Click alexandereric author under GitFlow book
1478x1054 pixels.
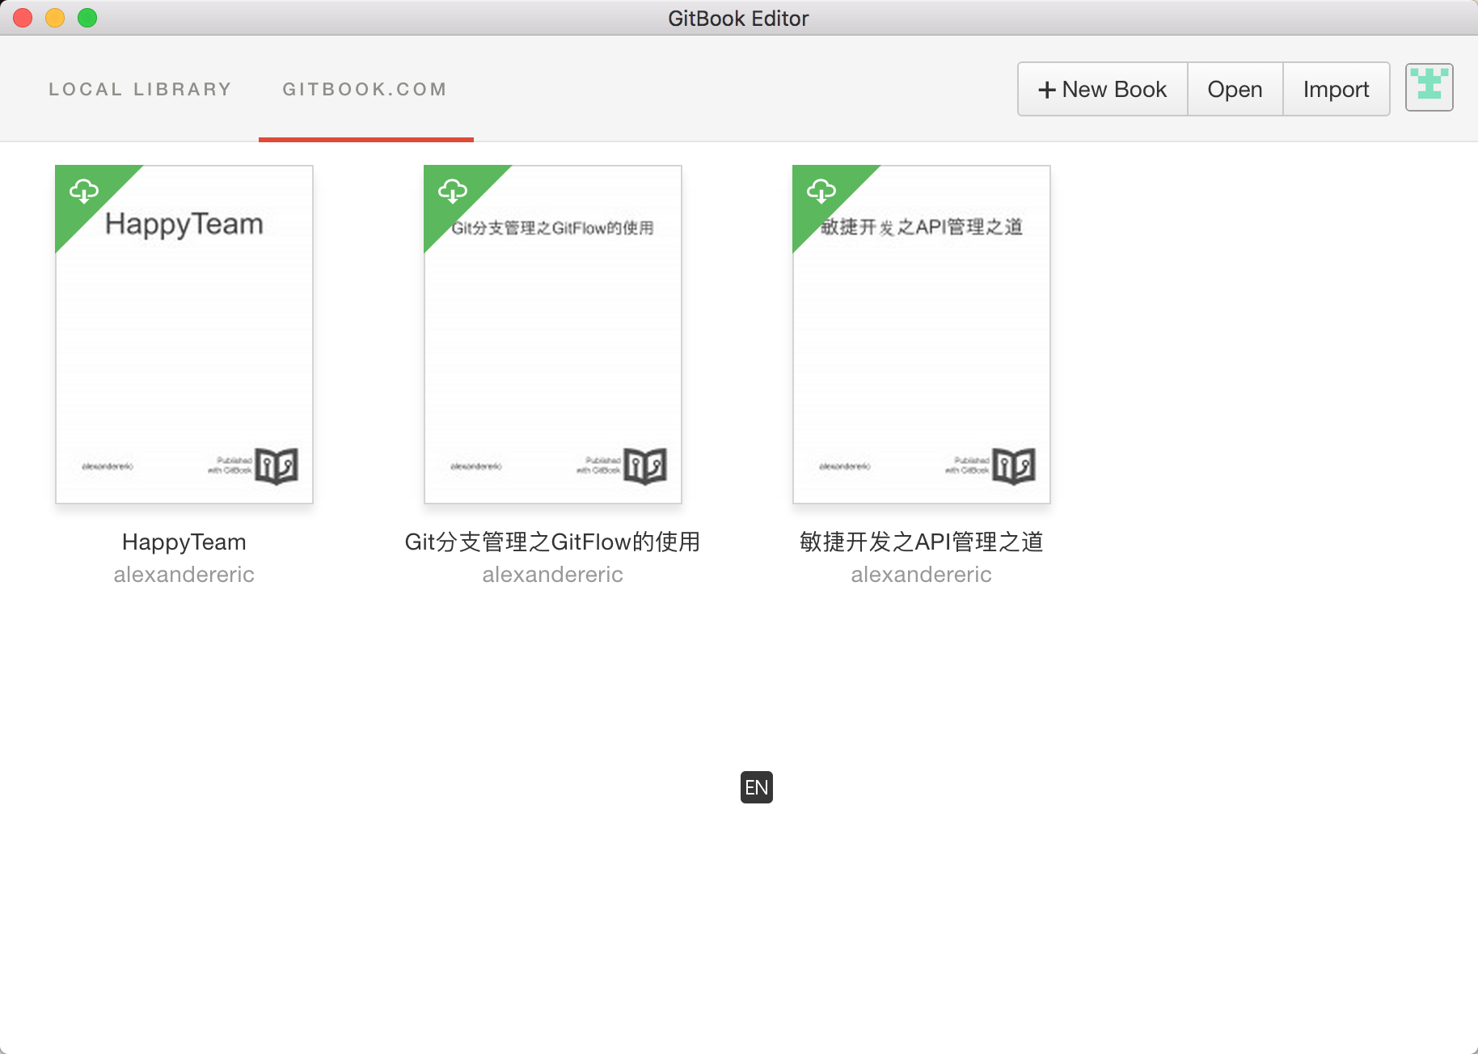coord(553,575)
